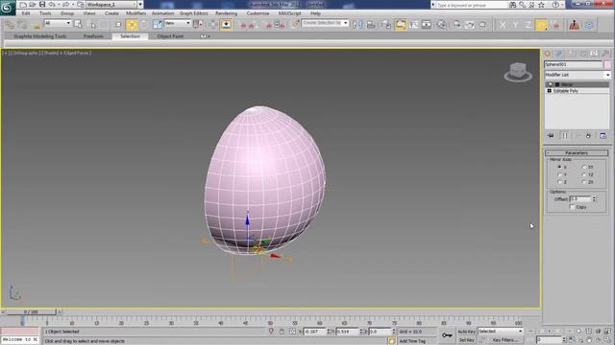Click Add Time Tag
This screenshot has width=615, height=345.
tap(412, 341)
